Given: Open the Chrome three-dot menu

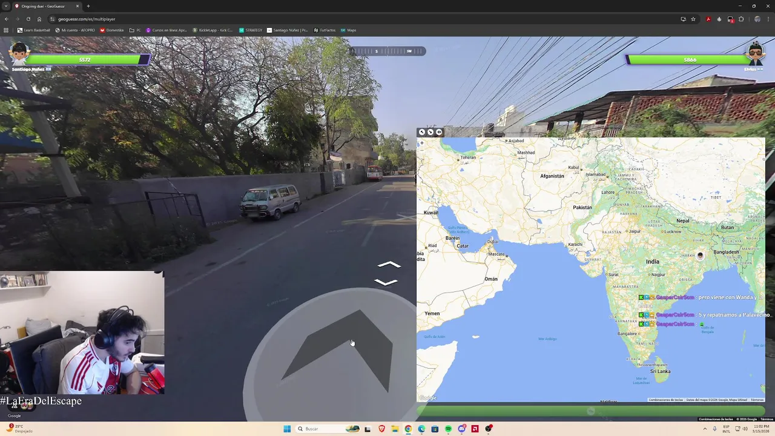Looking at the screenshot, I should pos(768,19).
